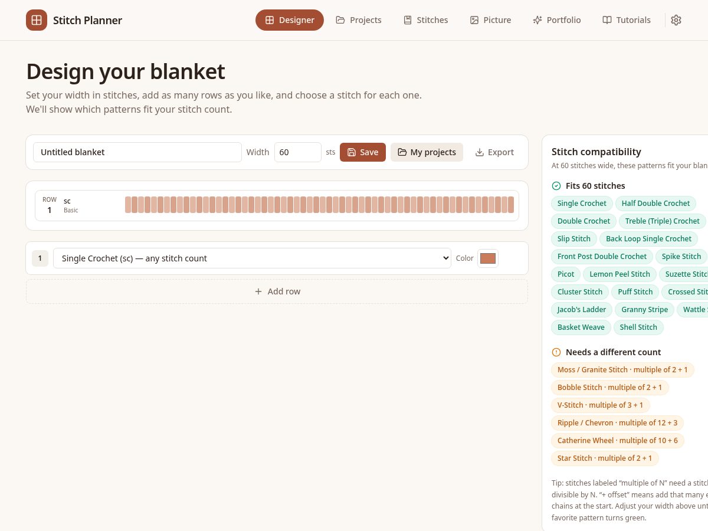Click the Front Post Double Crochet chip

pos(602,257)
